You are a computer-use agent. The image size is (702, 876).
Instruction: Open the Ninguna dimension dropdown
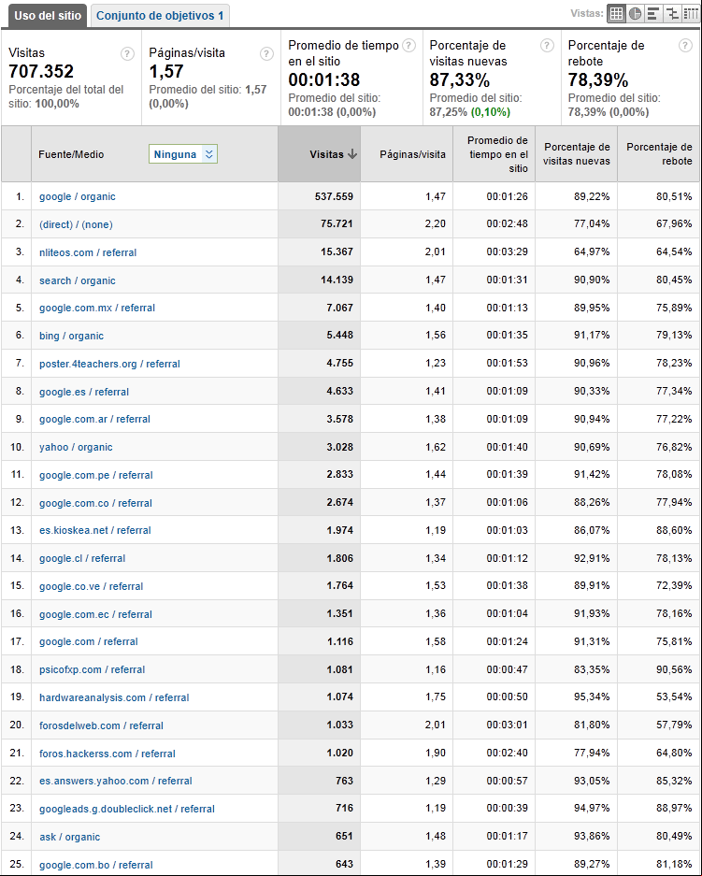tap(183, 154)
